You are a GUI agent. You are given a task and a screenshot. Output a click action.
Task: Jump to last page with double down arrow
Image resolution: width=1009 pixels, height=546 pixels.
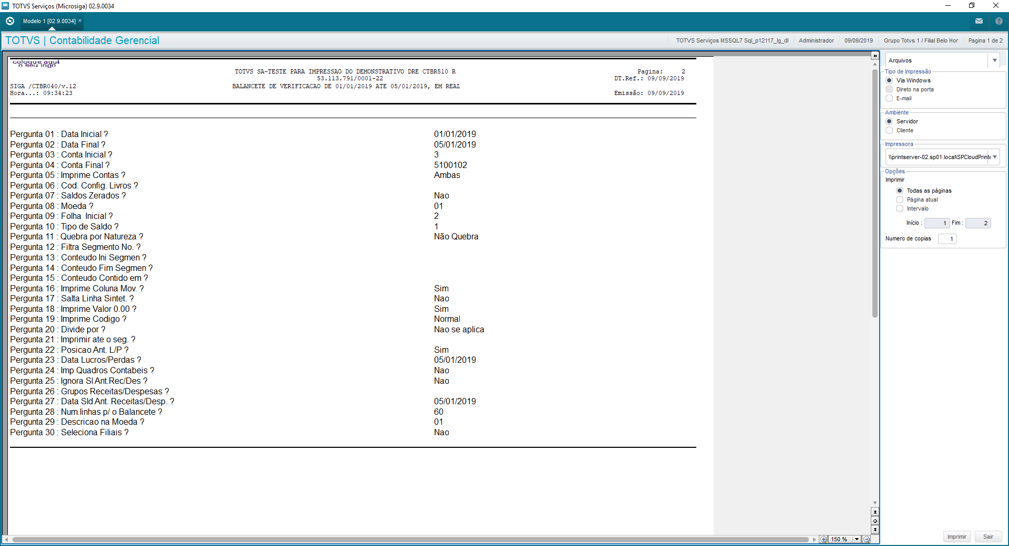pyautogui.click(x=875, y=530)
